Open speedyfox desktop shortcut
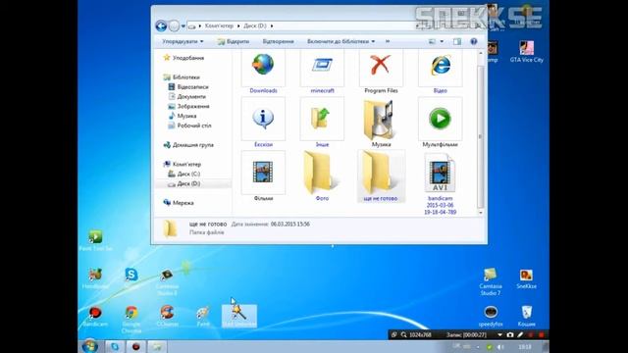The width and height of the screenshot is (628, 353). click(491, 316)
